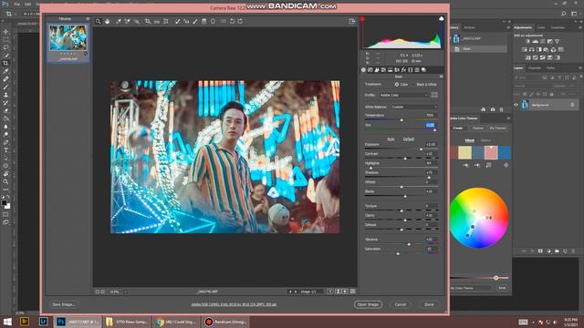Image resolution: width=584 pixels, height=328 pixels.
Task: Select the Camera Raw Zoom tool
Action: (98, 22)
